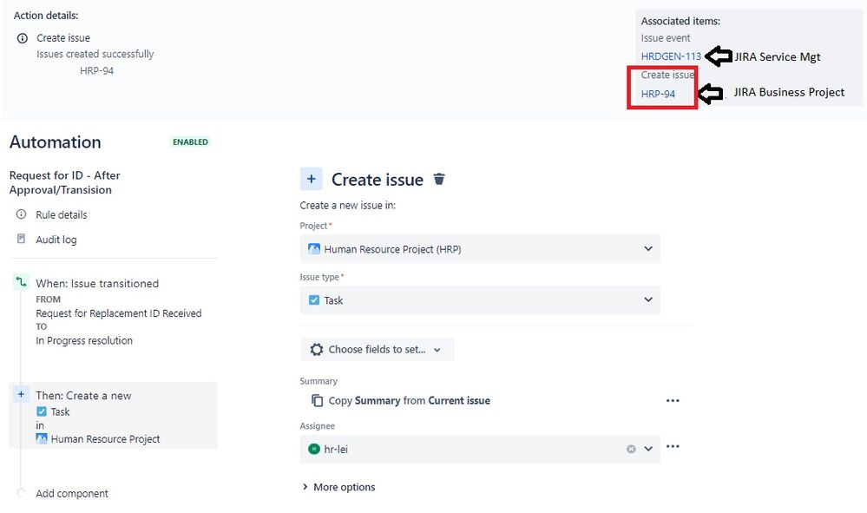The height and width of the screenshot is (513, 867).
Task: Delete the Create issue action via trash icon
Action: pyautogui.click(x=439, y=179)
